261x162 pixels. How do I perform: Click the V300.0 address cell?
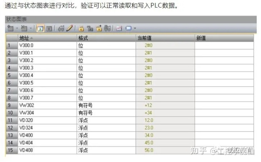(x=47, y=45)
